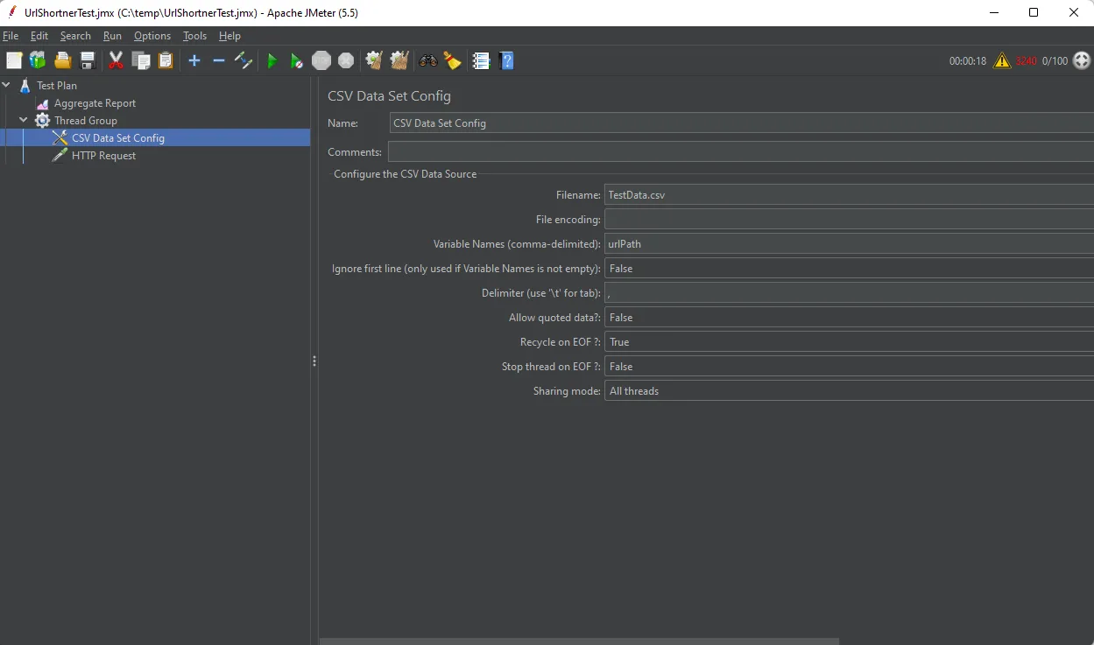This screenshot has height=645, width=1094.
Task: Stop the running test icon
Action: click(321, 60)
